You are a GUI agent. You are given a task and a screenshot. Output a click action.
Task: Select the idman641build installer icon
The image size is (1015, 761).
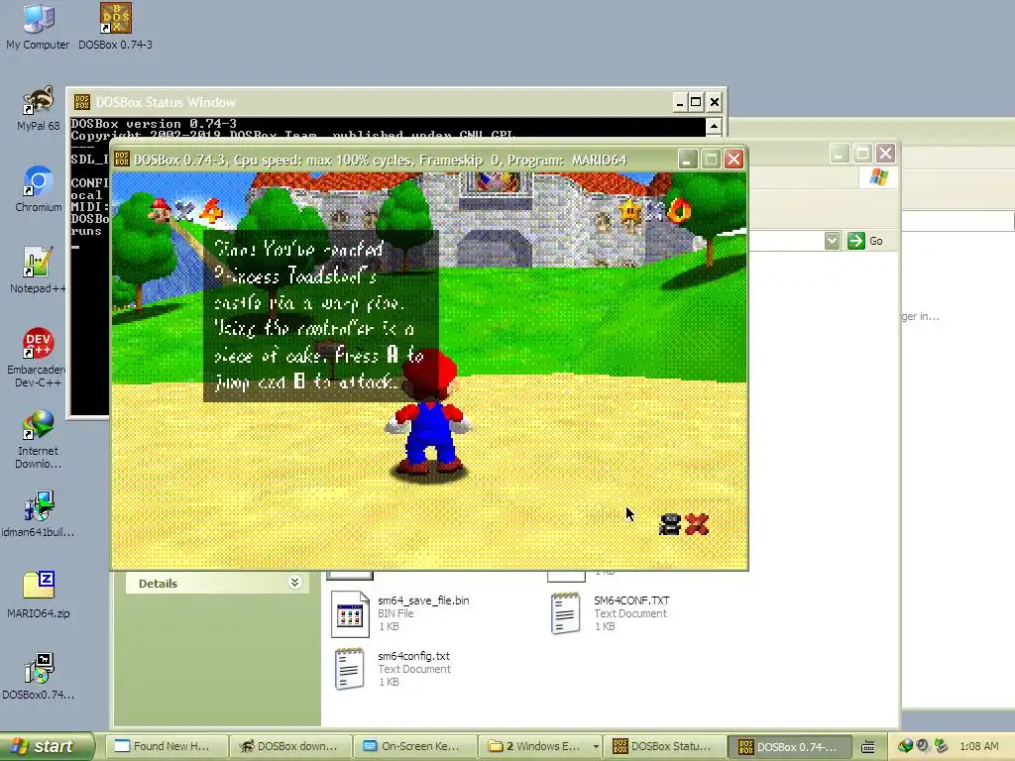pyautogui.click(x=38, y=514)
